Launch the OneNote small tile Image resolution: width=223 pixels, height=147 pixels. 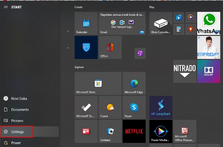coord(140,53)
